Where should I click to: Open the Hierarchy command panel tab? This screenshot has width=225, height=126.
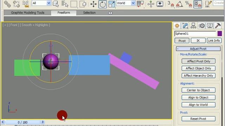coord(193,26)
